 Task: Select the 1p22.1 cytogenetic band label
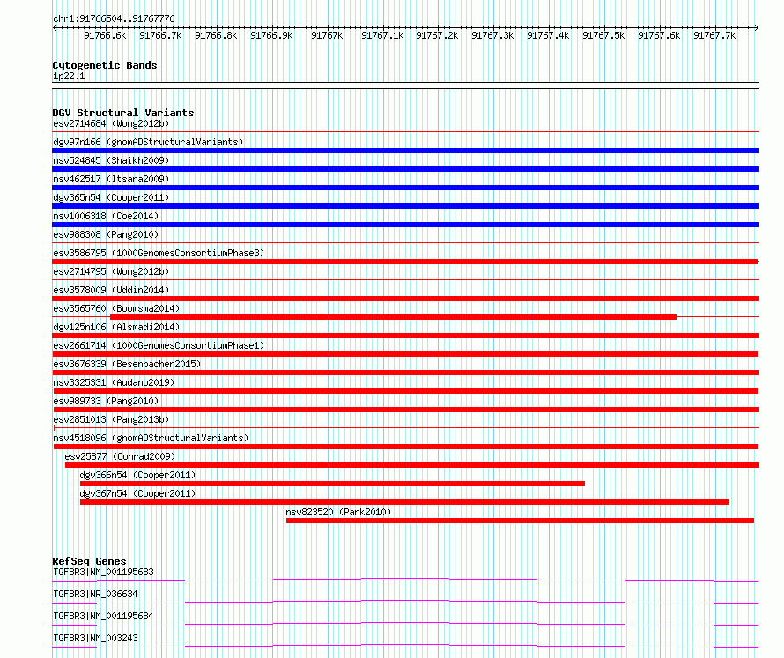click(x=69, y=76)
